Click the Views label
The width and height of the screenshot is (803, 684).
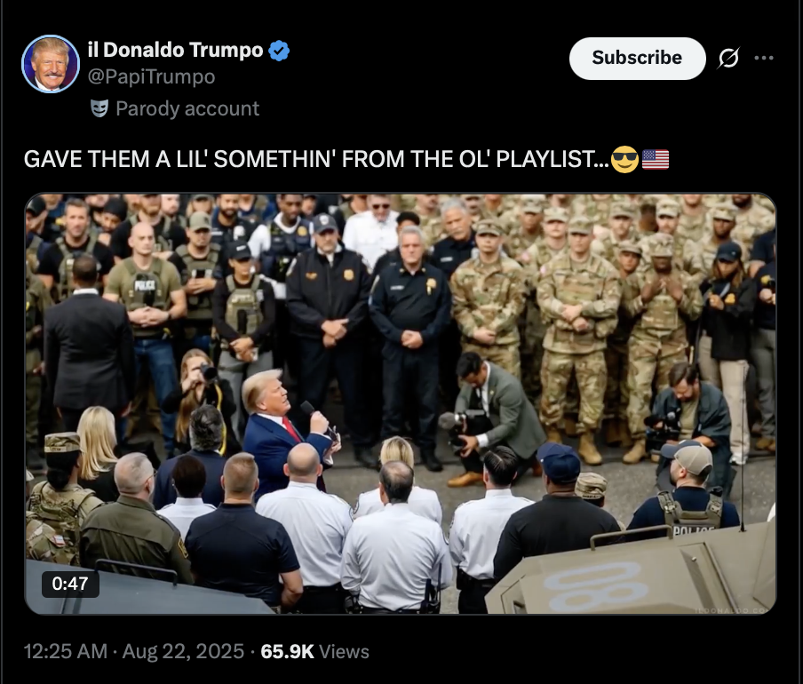344,651
